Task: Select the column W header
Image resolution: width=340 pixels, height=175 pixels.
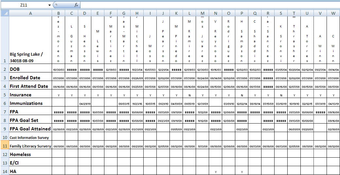Action: [x=333, y=13]
